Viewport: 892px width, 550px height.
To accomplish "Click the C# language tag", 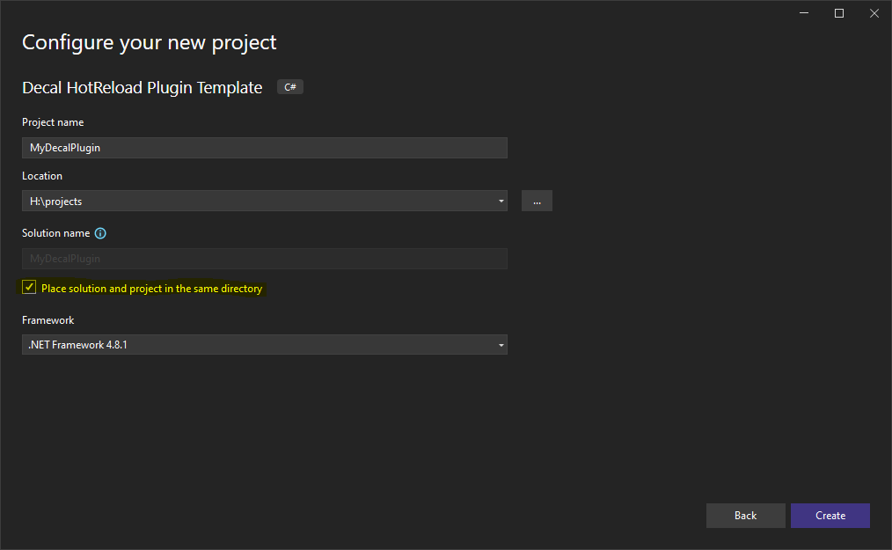I will click(290, 87).
